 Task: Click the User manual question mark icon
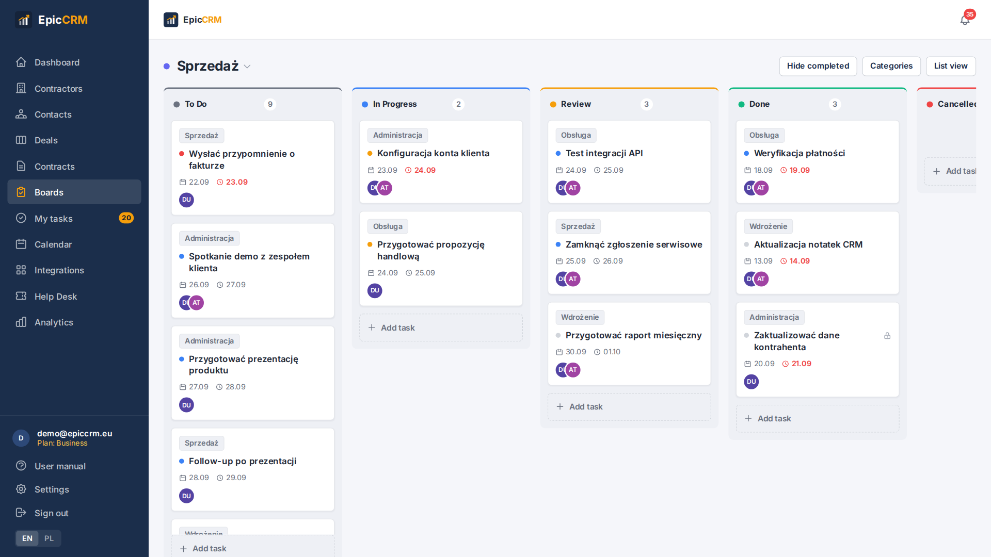tap(21, 466)
